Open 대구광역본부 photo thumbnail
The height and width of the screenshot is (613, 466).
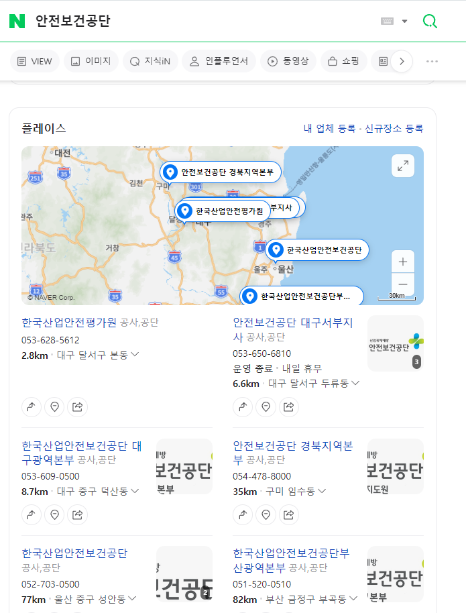(184, 466)
